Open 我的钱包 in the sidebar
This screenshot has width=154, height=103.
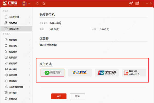click(16, 40)
